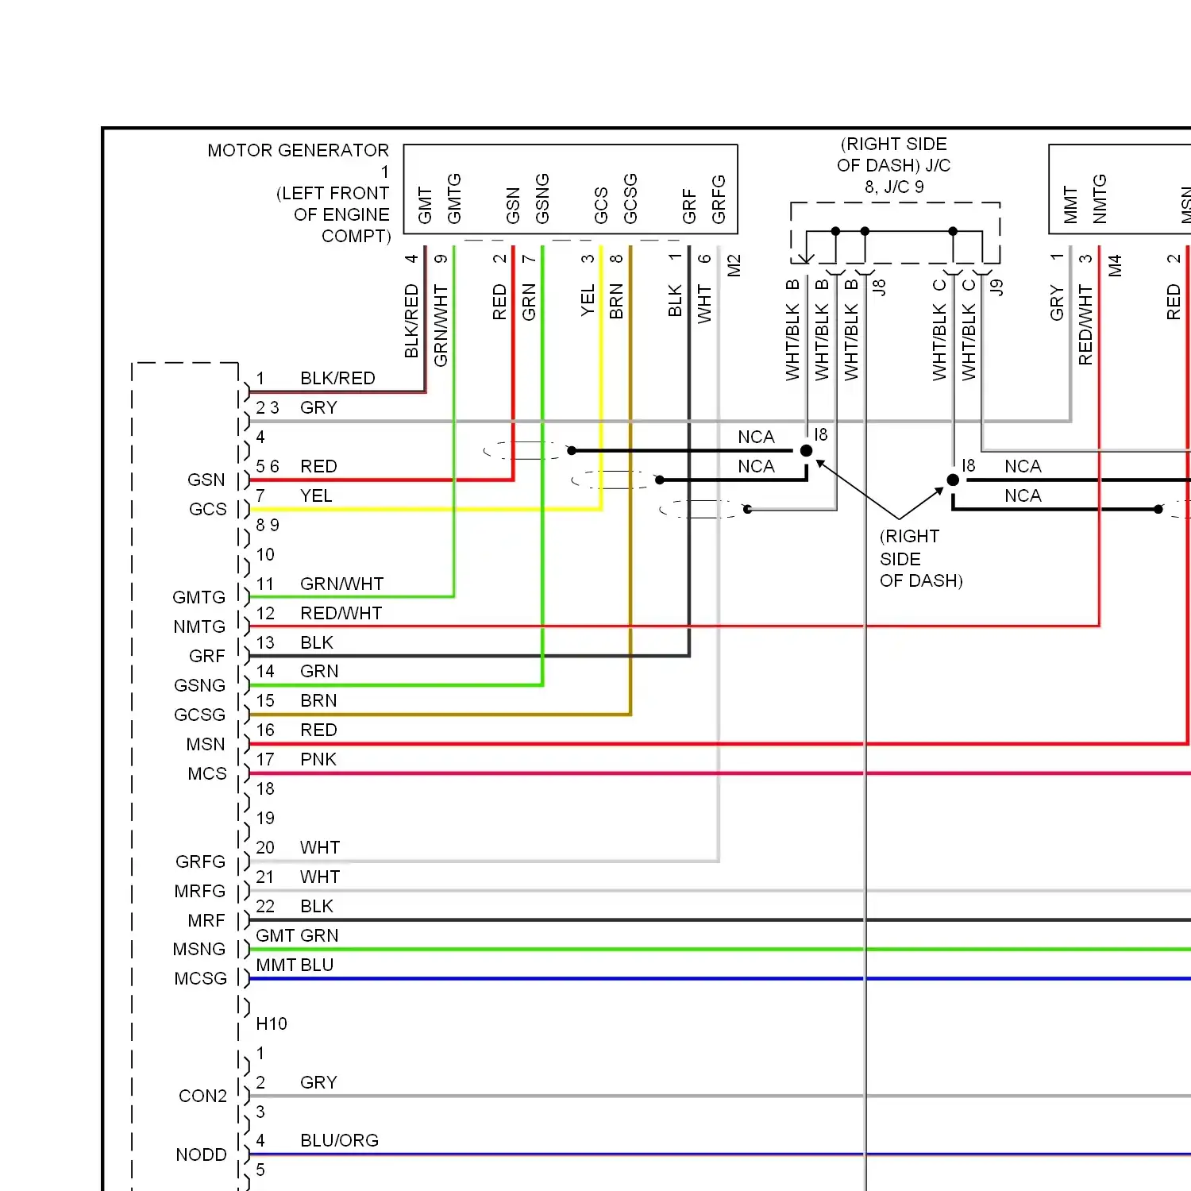Click the vertical YEL wire label

click(x=588, y=300)
